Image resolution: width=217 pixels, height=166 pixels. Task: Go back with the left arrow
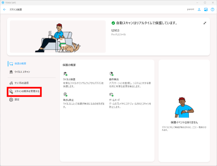point(5,9)
